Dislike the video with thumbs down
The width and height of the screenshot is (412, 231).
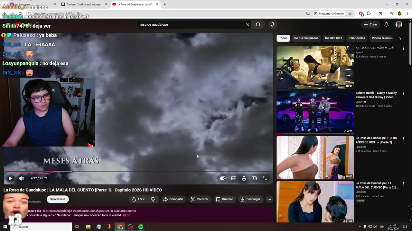(153, 199)
